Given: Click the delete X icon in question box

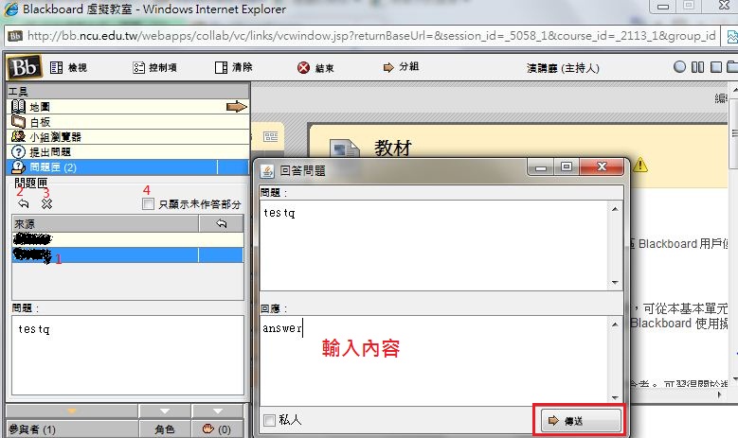Looking at the screenshot, I should (x=47, y=203).
